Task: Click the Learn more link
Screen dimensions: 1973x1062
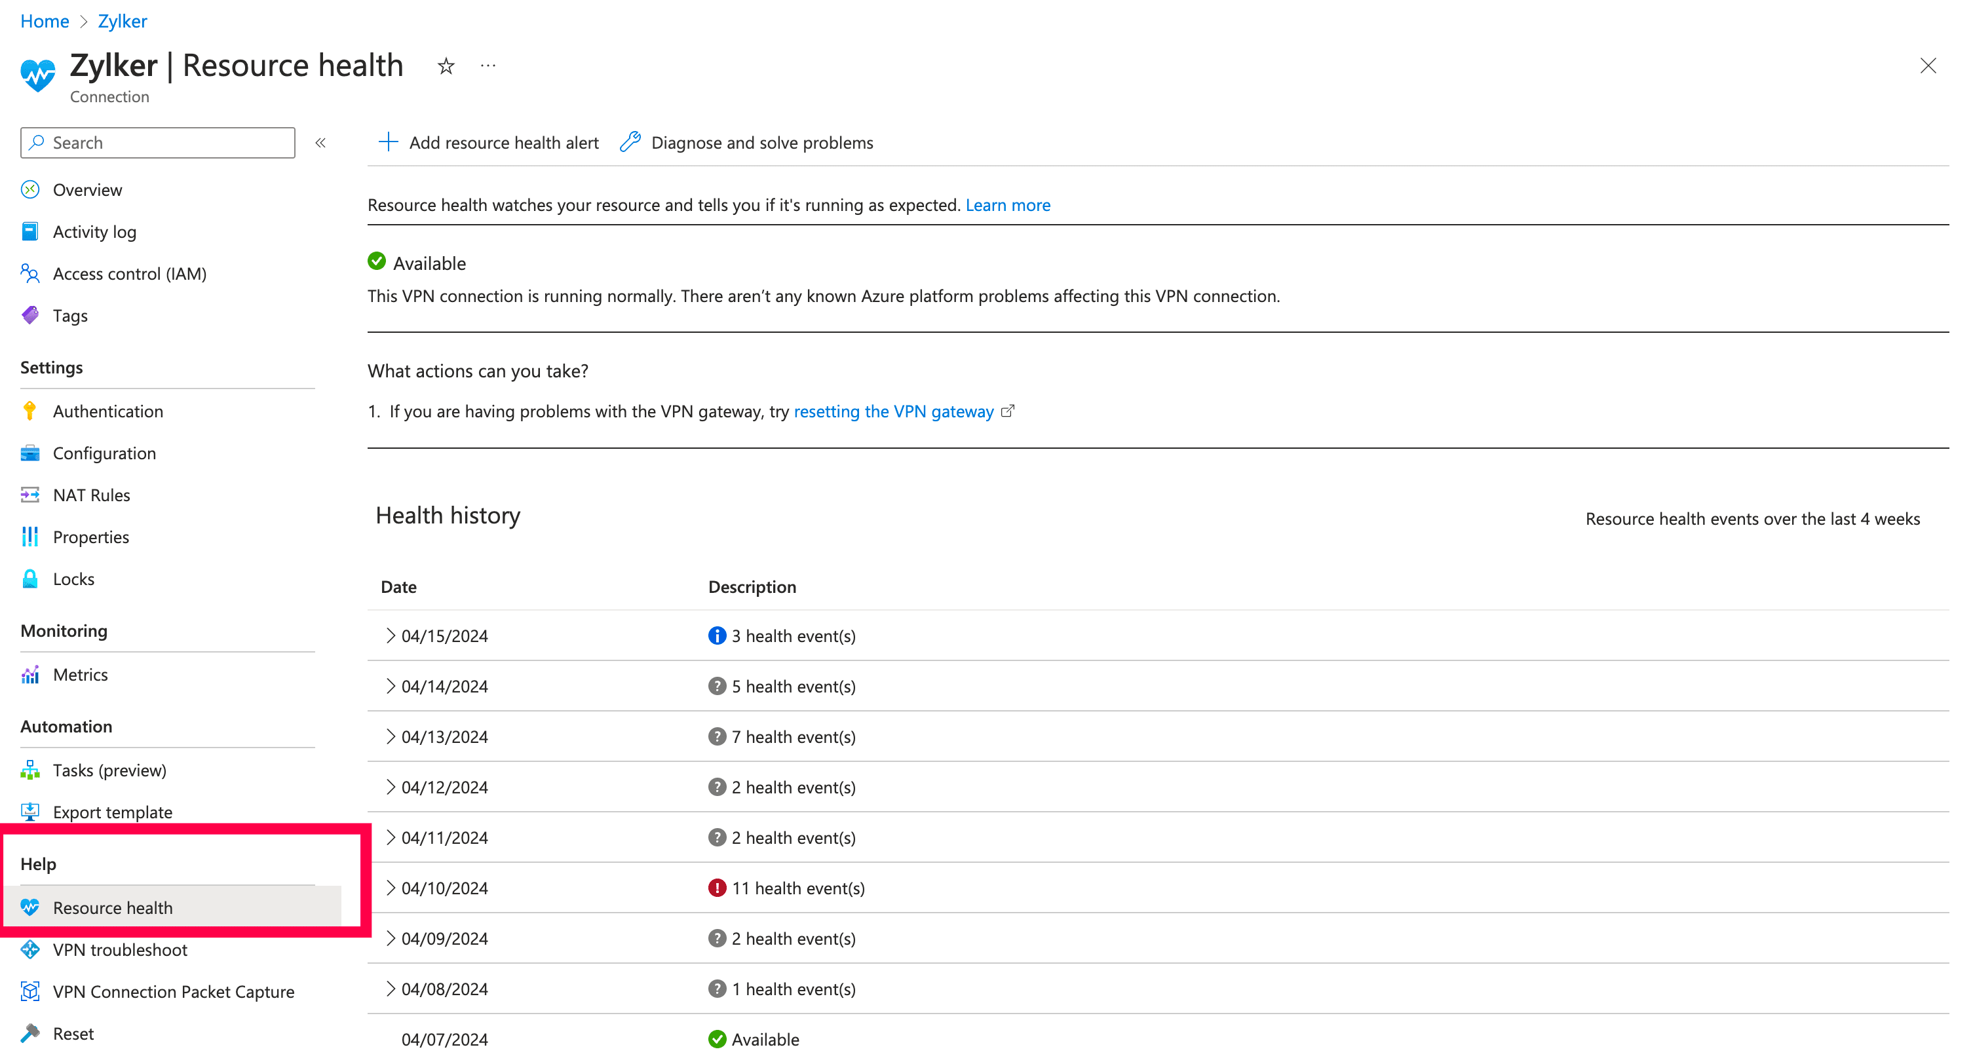Action: (1007, 205)
